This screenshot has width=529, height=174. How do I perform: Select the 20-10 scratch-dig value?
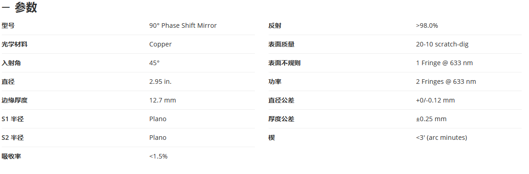(x=442, y=44)
